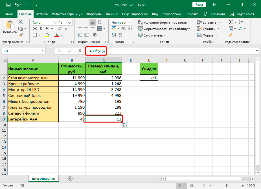Screen dimensions: 261x189
Task: Add a new sheet with the plus button
Action: point(70,178)
